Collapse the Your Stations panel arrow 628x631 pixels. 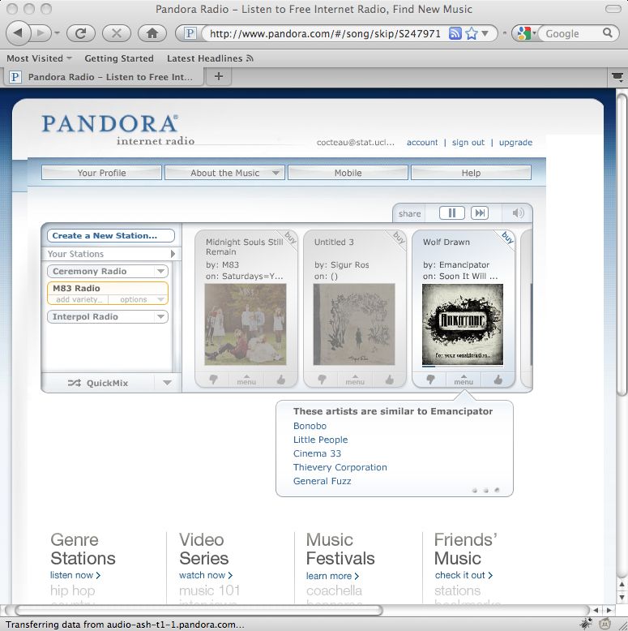pos(173,254)
